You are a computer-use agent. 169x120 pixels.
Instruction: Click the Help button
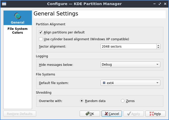[x=155, y=114]
